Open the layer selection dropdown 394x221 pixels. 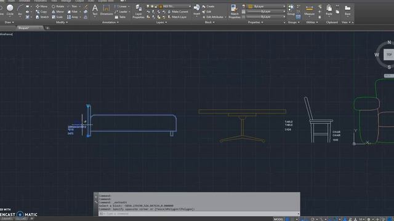(x=169, y=7)
